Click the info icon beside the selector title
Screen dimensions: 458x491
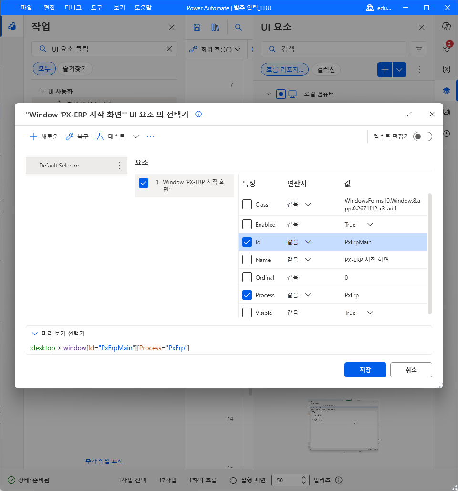[198, 115]
